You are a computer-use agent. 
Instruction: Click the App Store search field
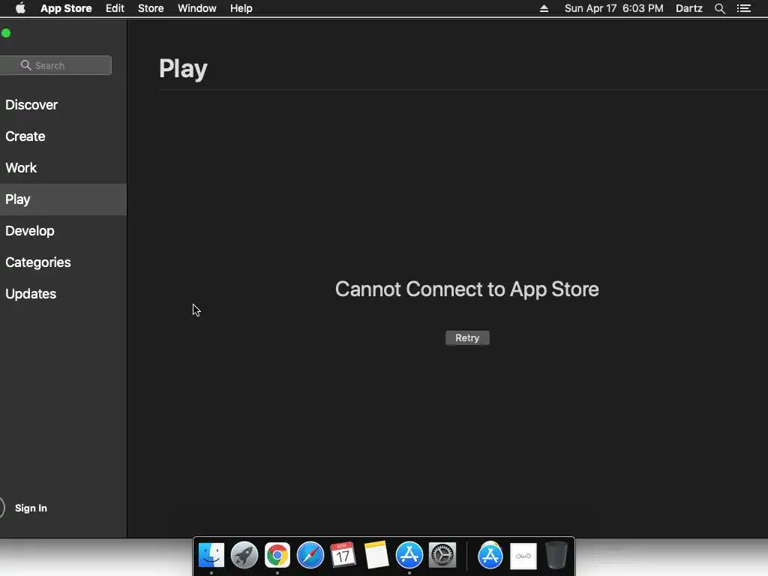[55, 66]
